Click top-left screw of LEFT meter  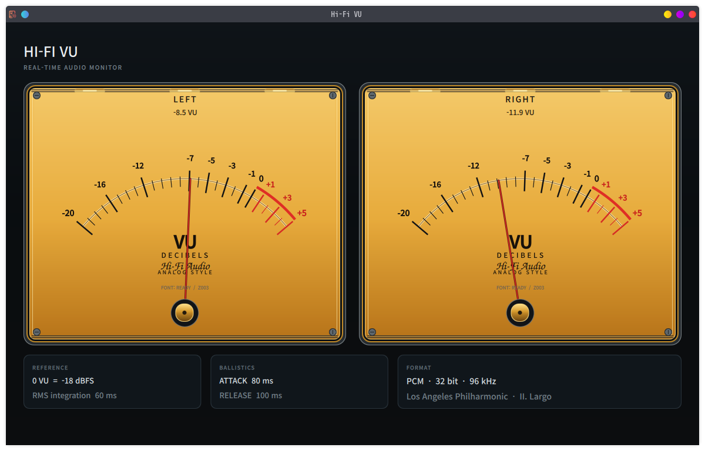click(36, 95)
